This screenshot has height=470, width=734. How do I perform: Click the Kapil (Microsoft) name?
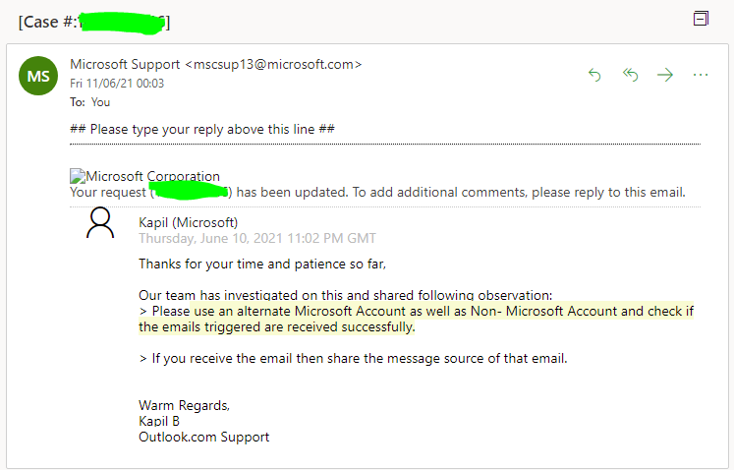[188, 222]
